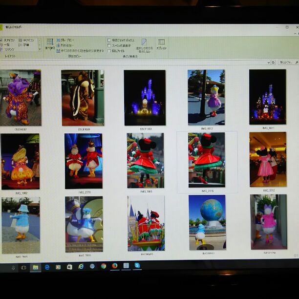
Task: Select the IMG_1902 orange dress thumbnail
Action: pyautogui.click(x=20, y=162)
